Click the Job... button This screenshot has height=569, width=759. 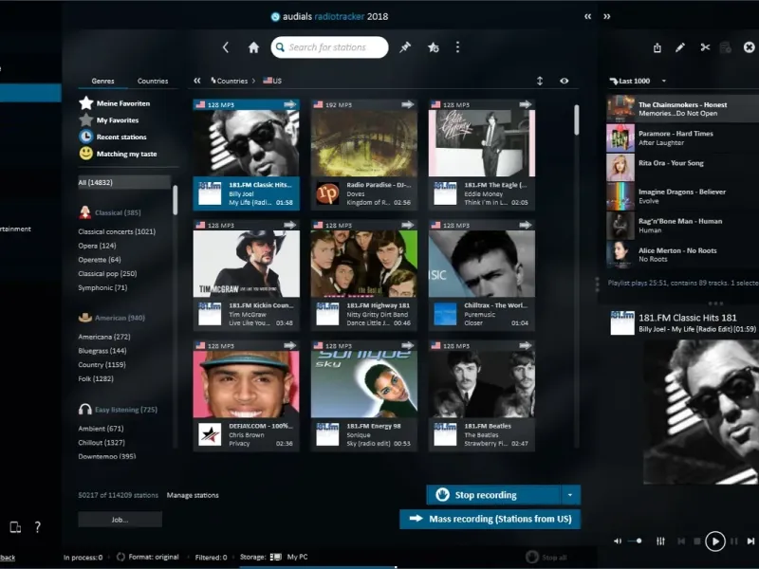(x=120, y=520)
